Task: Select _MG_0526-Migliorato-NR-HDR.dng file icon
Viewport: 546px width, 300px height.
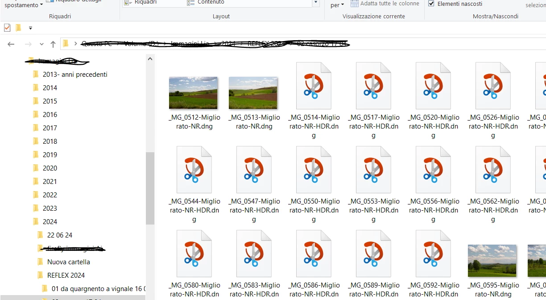Action: 493,86
